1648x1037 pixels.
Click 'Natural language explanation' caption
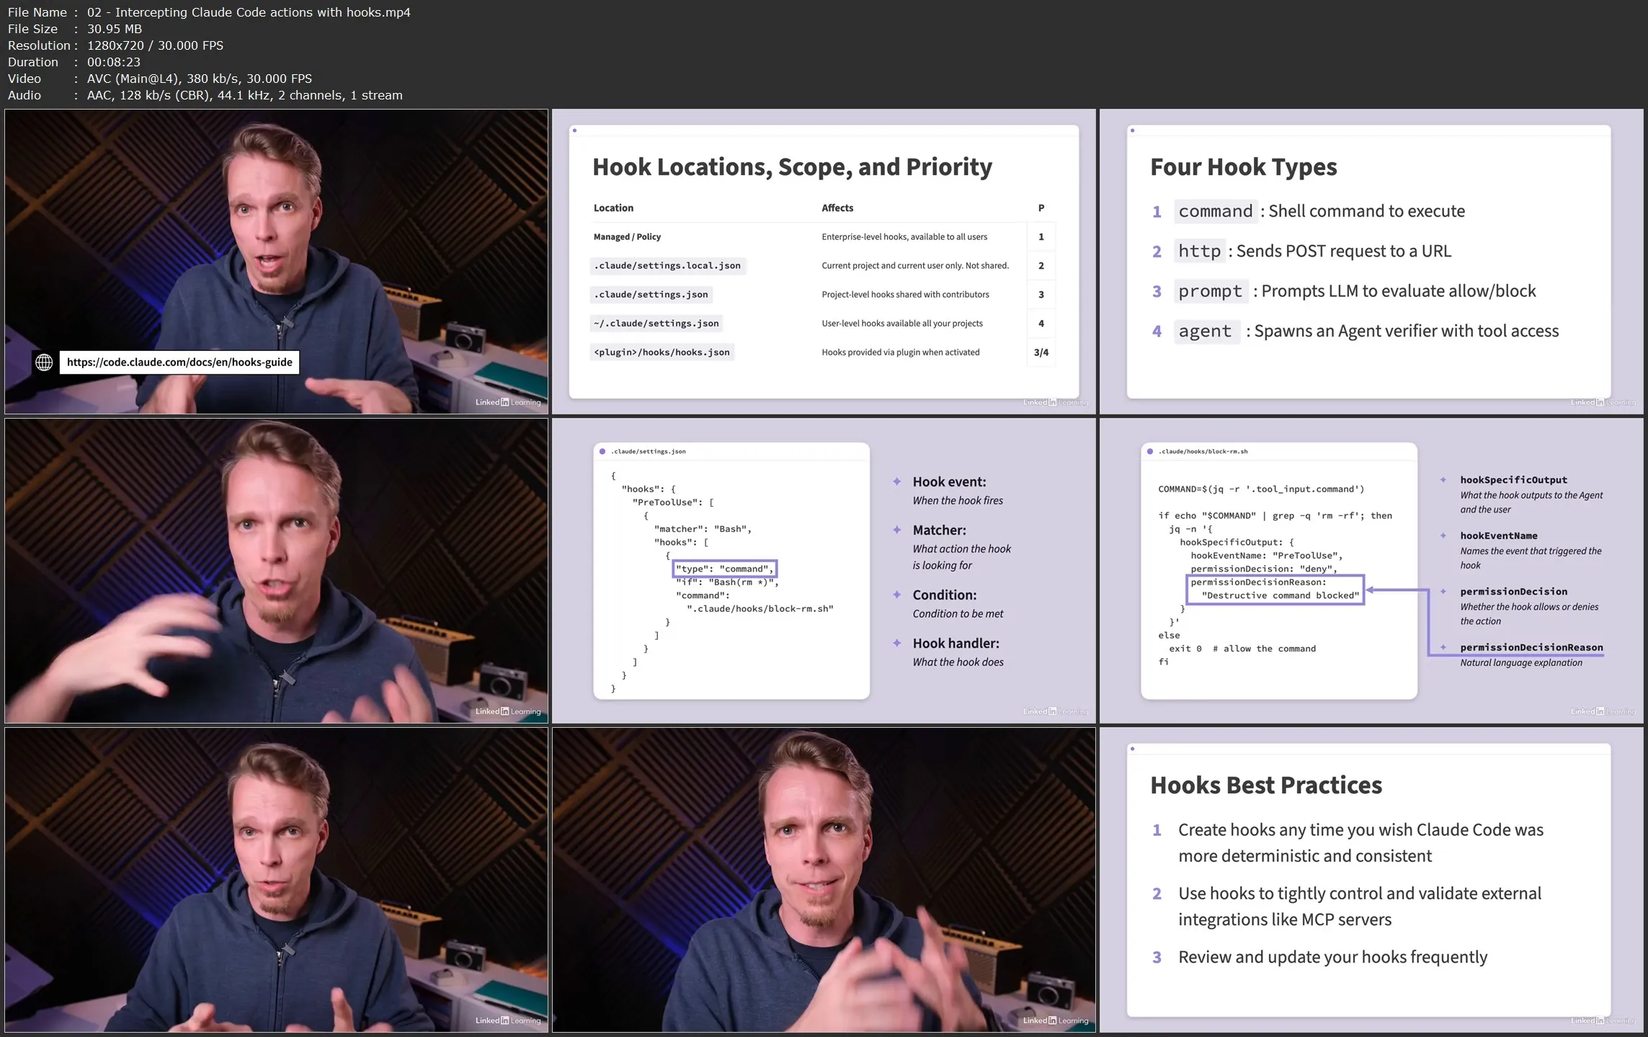(1521, 663)
